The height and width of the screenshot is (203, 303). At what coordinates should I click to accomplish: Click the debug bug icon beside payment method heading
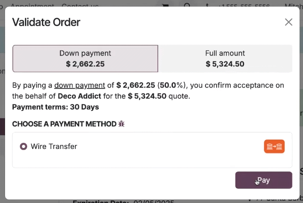pyautogui.click(x=121, y=124)
